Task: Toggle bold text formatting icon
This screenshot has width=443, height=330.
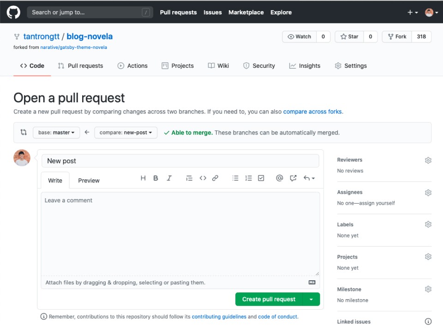Action: (x=156, y=178)
